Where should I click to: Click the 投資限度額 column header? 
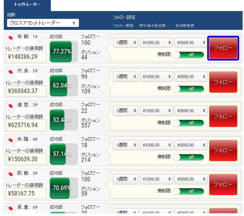coord(185,26)
